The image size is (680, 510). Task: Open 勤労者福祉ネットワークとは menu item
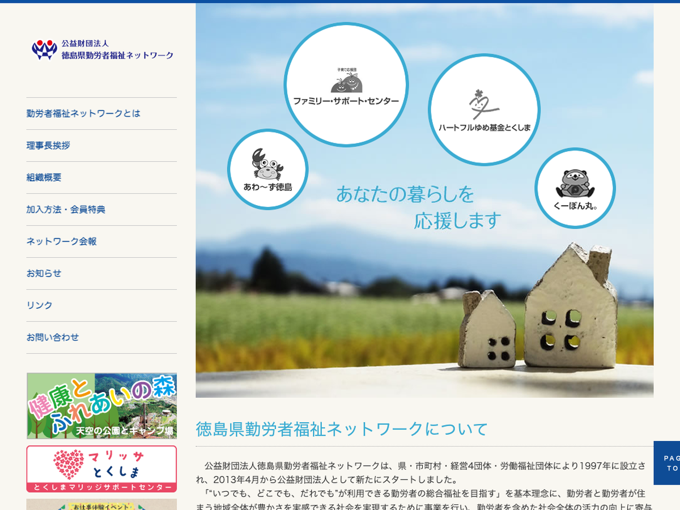pos(83,113)
